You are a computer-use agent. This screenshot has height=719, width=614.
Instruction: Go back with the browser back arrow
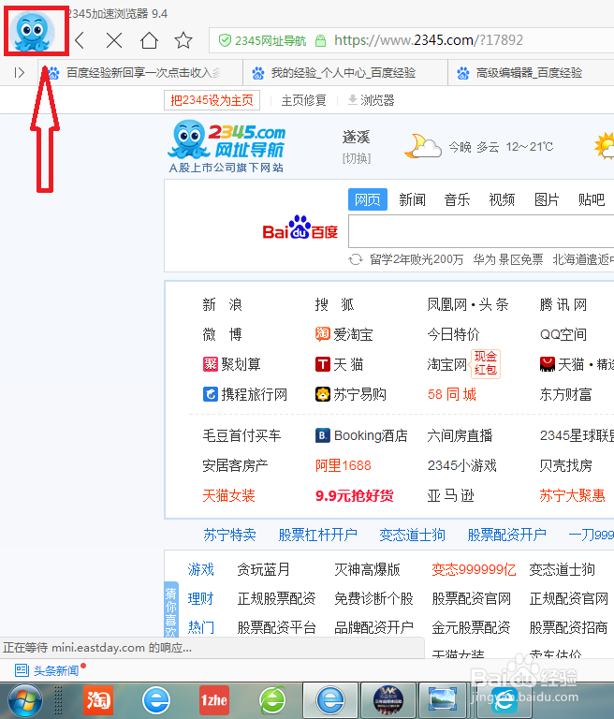[x=80, y=40]
